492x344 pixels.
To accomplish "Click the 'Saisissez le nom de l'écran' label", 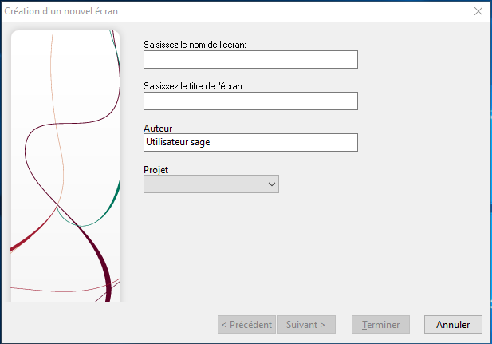I will pos(195,45).
